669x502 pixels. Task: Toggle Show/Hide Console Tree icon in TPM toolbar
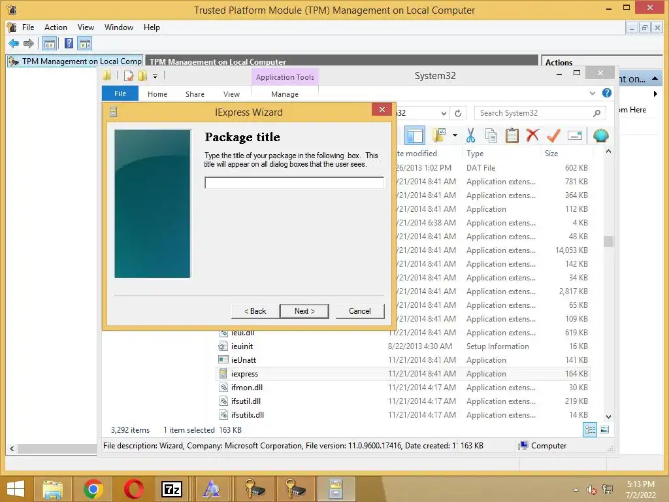50,43
